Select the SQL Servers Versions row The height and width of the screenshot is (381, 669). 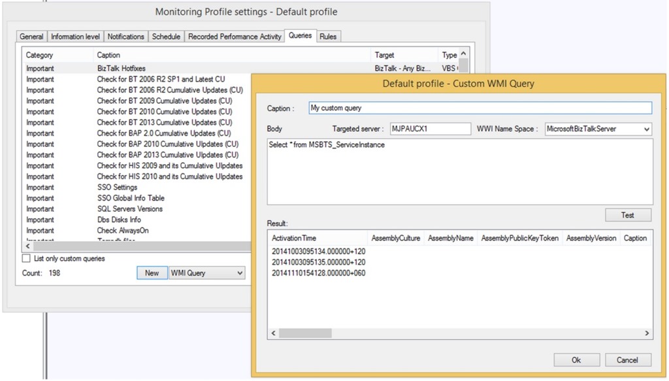click(137, 209)
